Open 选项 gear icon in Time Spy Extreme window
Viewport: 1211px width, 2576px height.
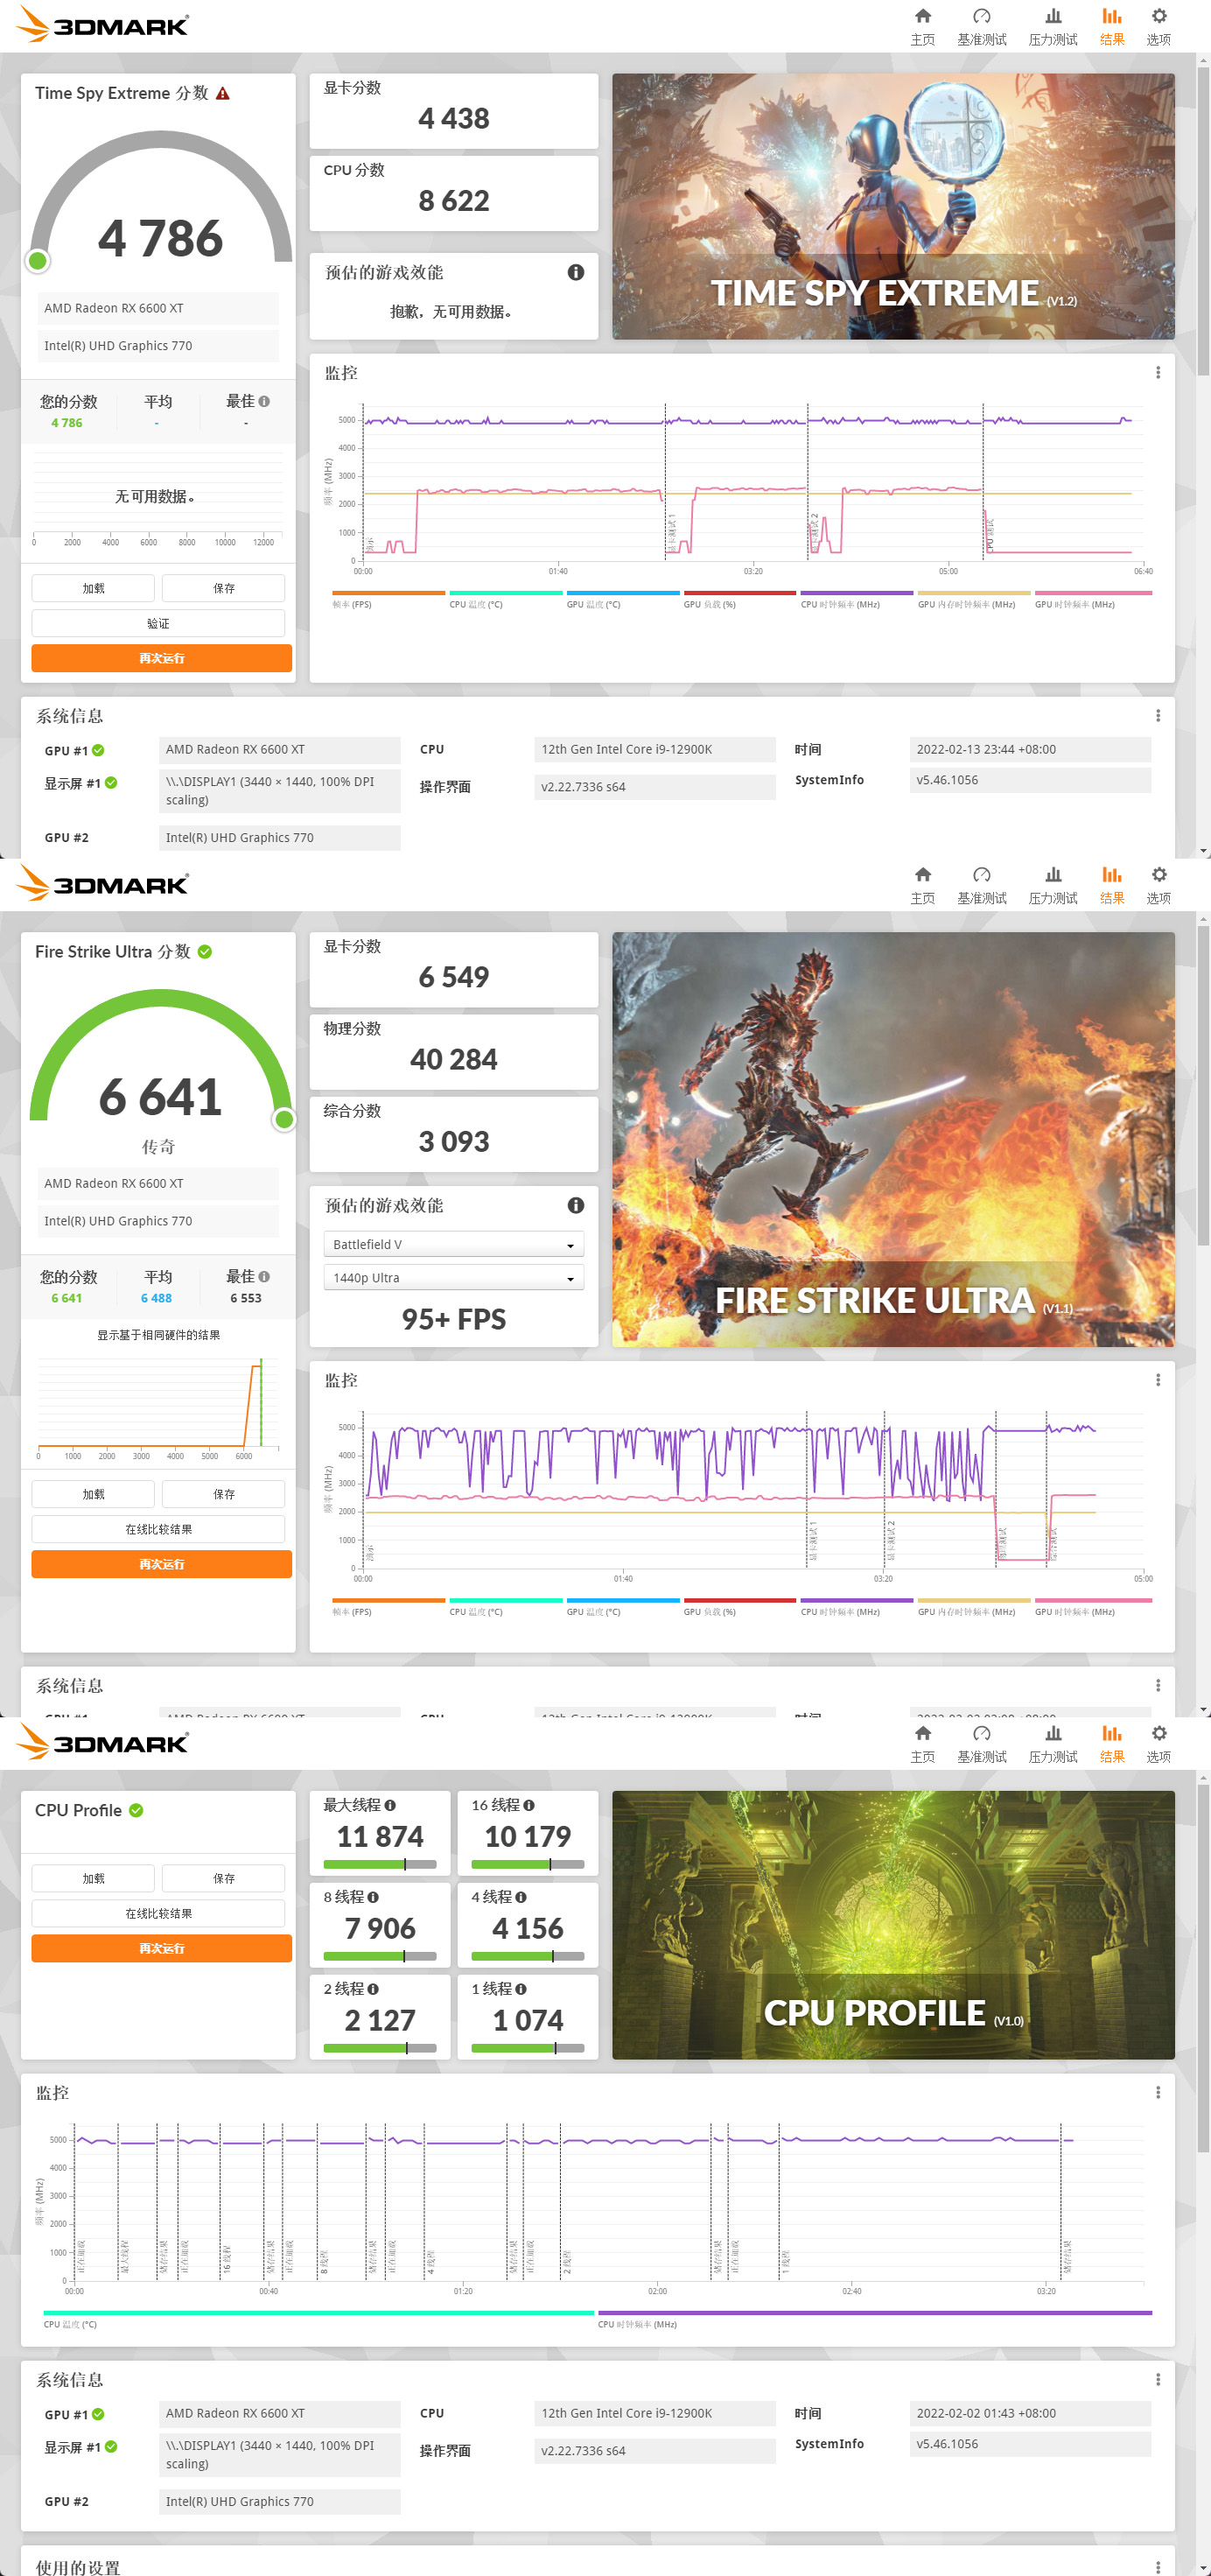click(x=1158, y=16)
